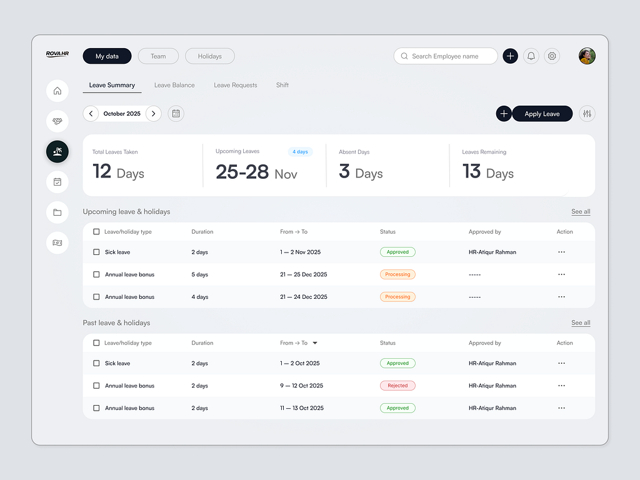Click the plus icon beside search field
Image resolution: width=640 pixels, height=480 pixels.
(510, 56)
